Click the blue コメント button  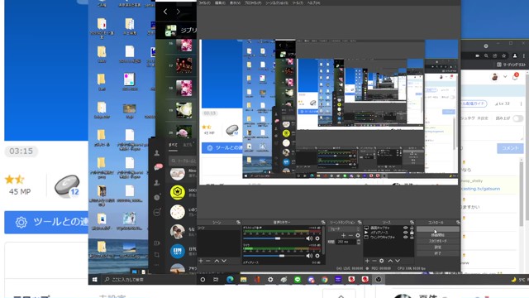[x=510, y=148]
